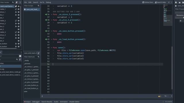Image resolution: width=184 pixels, height=103 pixels.
Task: Click the code minimap preview
Action: [168, 15]
